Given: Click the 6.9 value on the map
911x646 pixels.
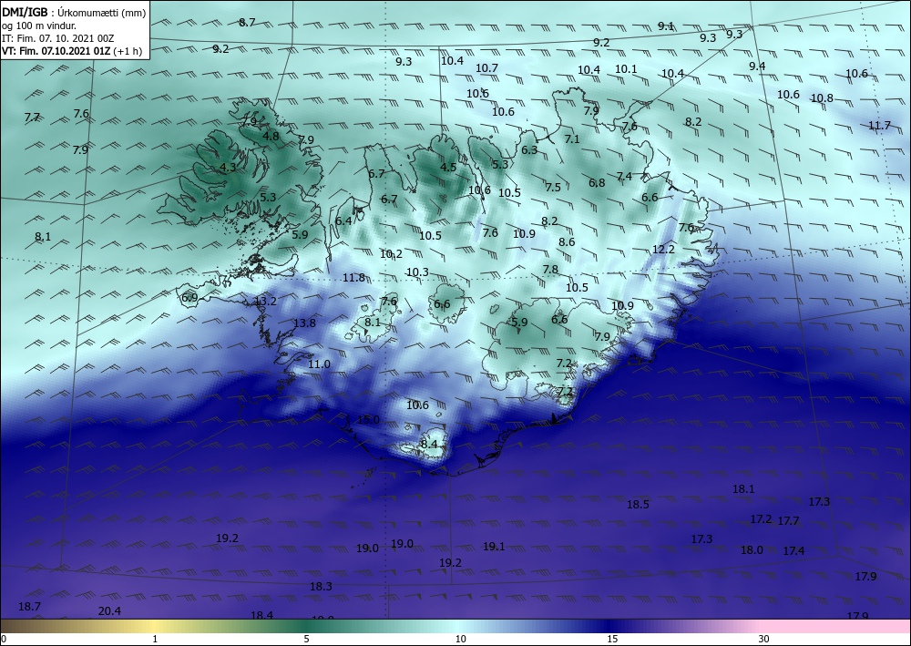Looking at the screenshot, I should 189,298.
